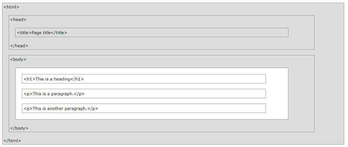Click the <title>Page title</title> box
348x147 pixels.
point(152,33)
